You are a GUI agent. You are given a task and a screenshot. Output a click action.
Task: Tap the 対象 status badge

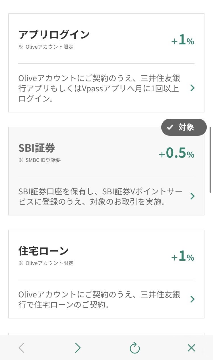click(184, 127)
